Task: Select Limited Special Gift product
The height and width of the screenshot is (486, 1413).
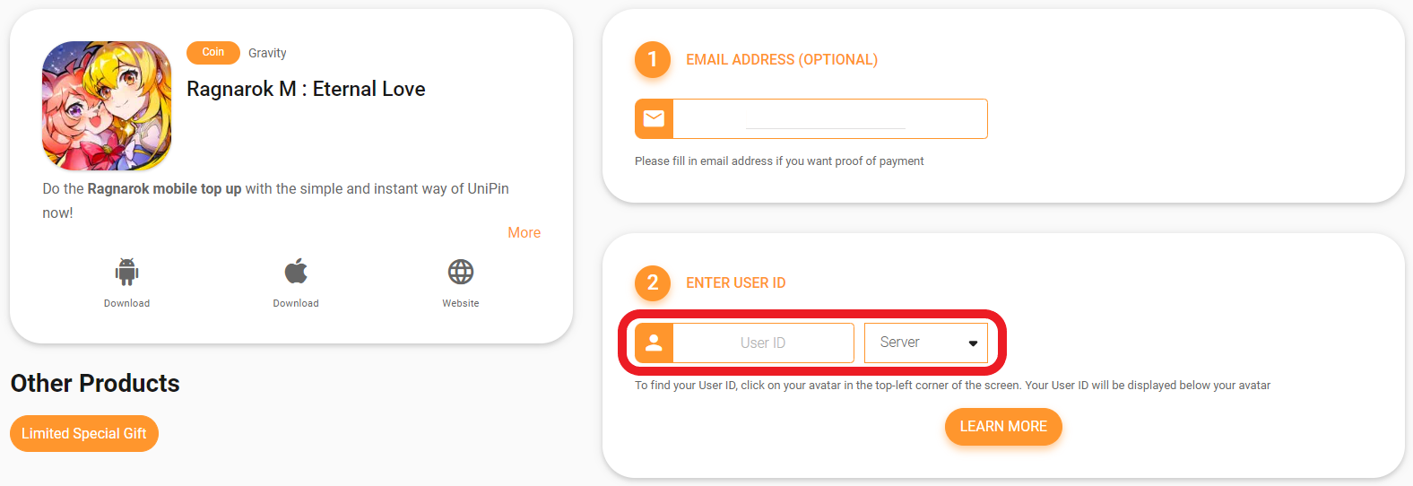Action: [x=84, y=433]
